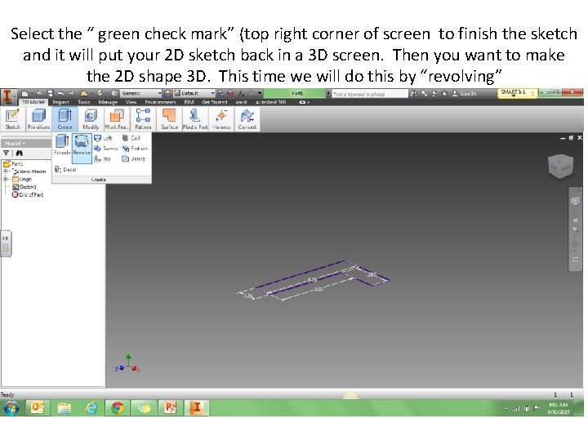Collapse the browser panel using side handle
The width and height of the screenshot is (588, 441).
pyautogui.click(x=6, y=243)
